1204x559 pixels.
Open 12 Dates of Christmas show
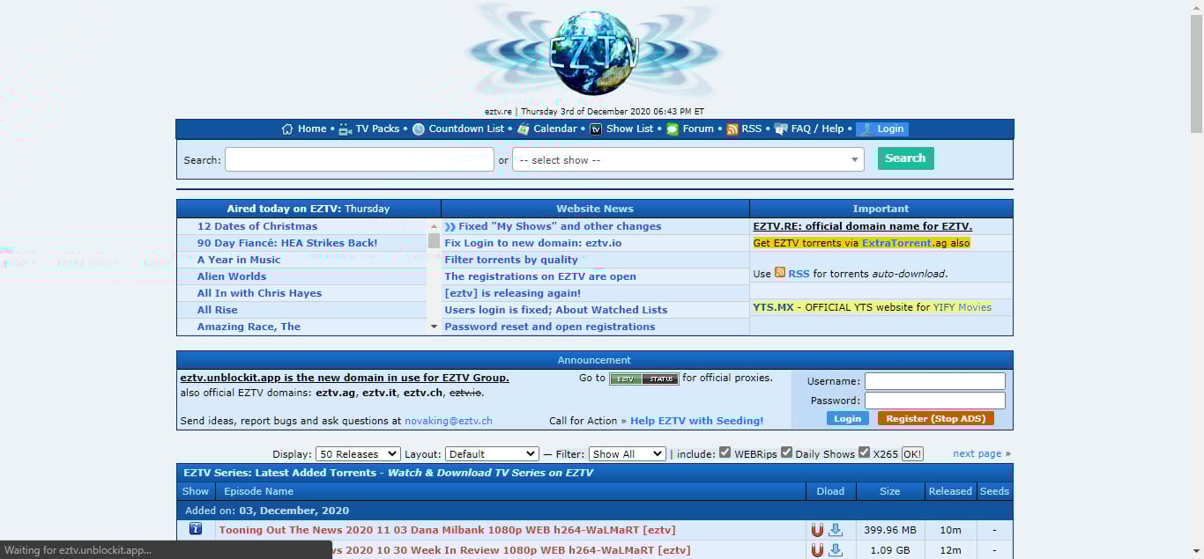pyautogui.click(x=257, y=226)
